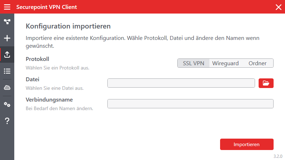This screenshot has width=285, height=160.
Task: Browse for file with red folder button
Action: 266,83
